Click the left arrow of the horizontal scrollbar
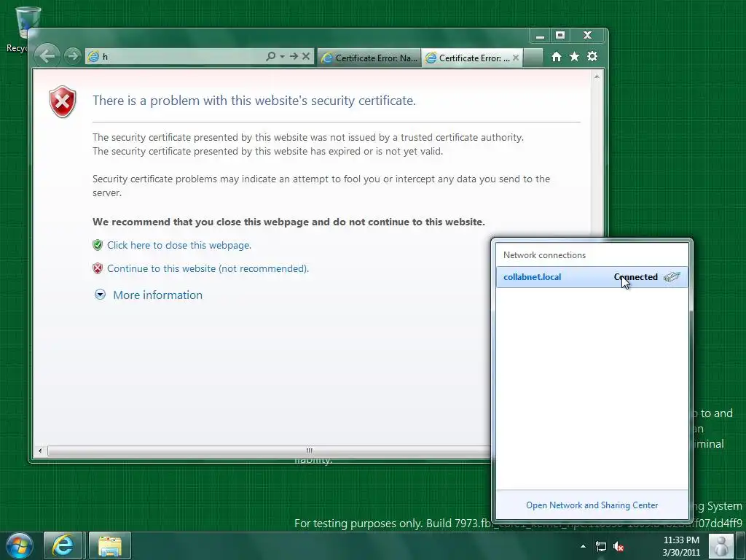 (40, 451)
